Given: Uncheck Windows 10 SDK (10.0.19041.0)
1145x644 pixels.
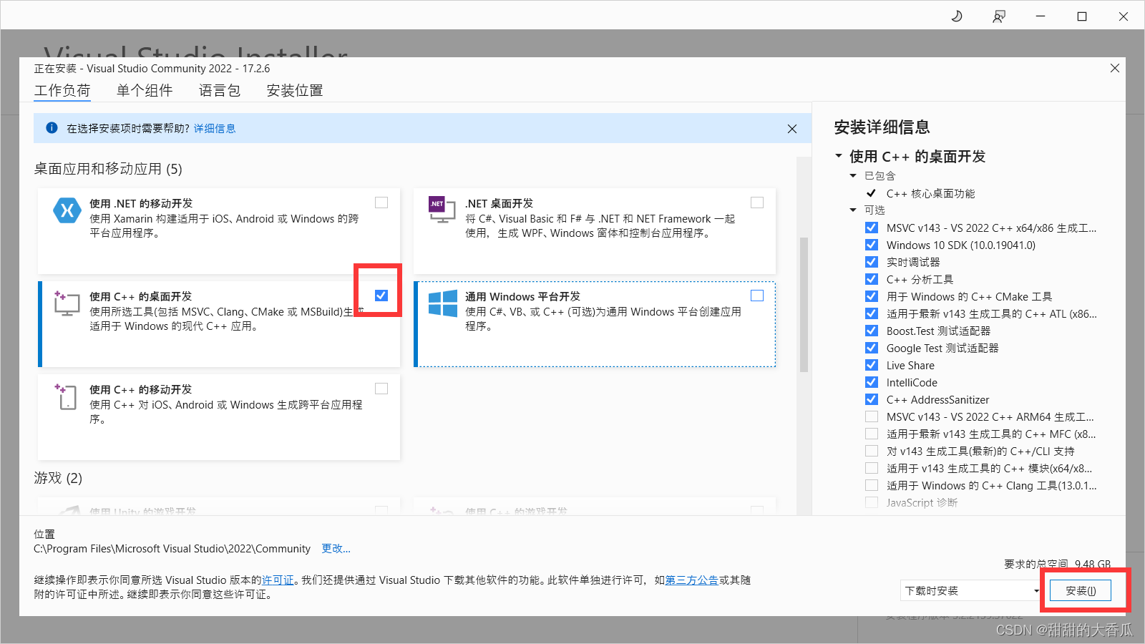Looking at the screenshot, I should pyautogui.click(x=872, y=245).
